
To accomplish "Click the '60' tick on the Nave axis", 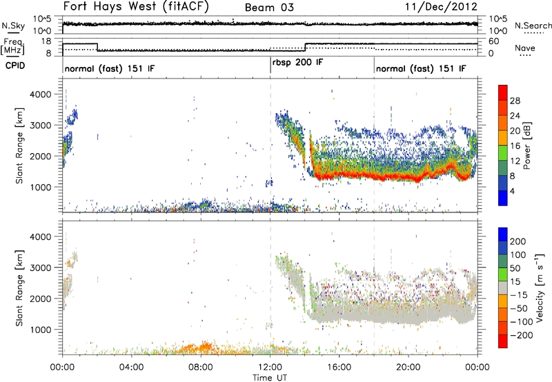I will tap(493, 41).
